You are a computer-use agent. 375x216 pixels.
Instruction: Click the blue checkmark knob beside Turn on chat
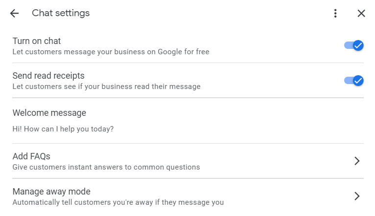coord(358,45)
